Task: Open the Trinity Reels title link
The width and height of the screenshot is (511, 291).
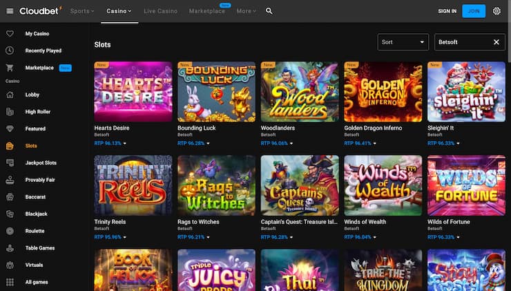Action: click(110, 222)
